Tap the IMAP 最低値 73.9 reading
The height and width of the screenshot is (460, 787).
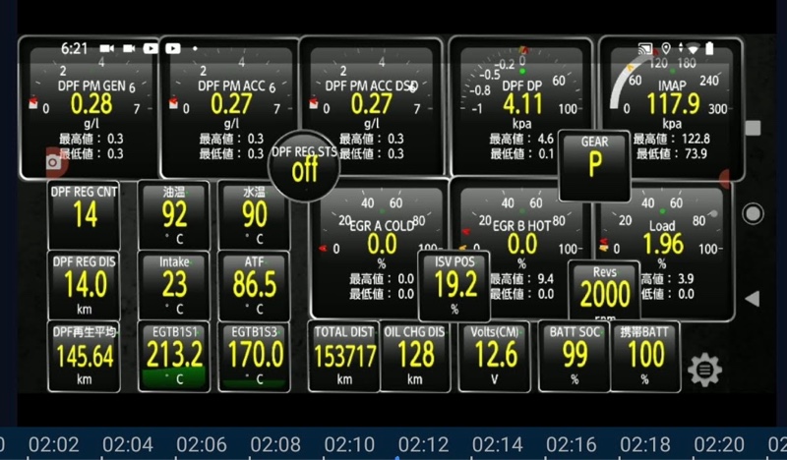click(672, 153)
